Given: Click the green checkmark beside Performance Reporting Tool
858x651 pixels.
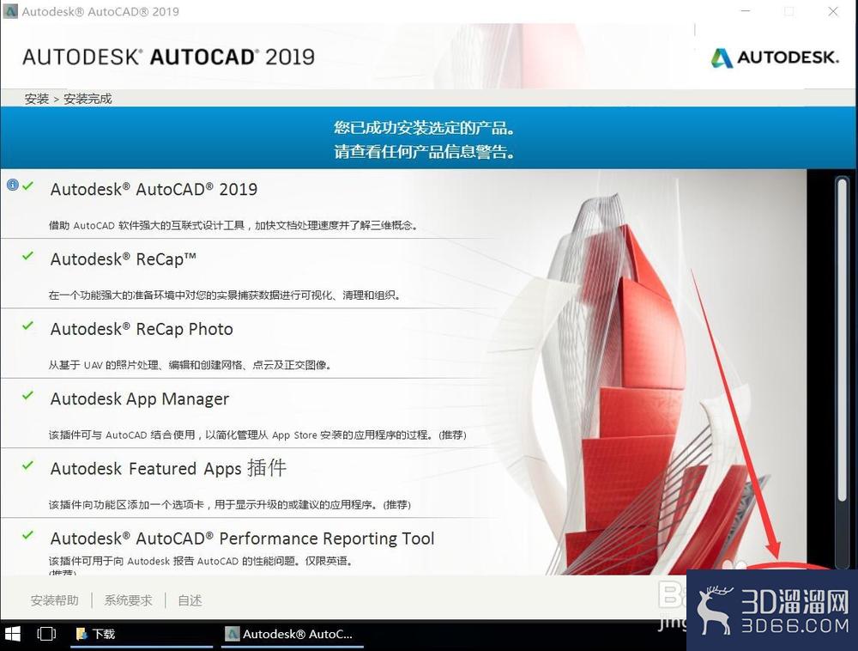Looking at the screenshot, I should [x=27, y=535].
